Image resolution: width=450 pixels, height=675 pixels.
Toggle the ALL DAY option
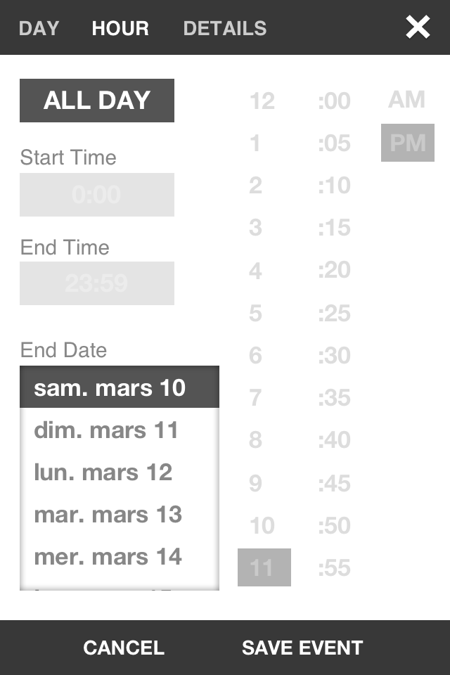(x=97, y=101)
